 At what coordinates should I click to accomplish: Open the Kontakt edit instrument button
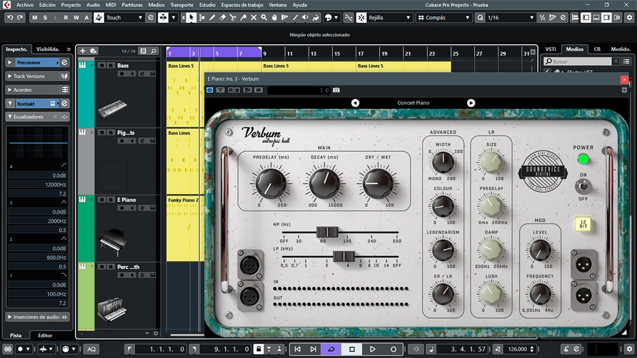pyautogui.click(x=65, y=103)
